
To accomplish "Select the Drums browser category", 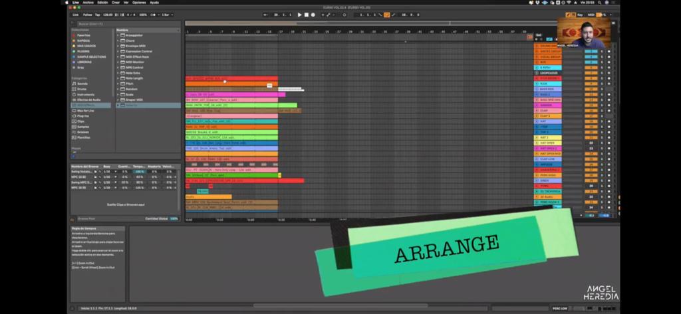I will (x=82, y=89).
